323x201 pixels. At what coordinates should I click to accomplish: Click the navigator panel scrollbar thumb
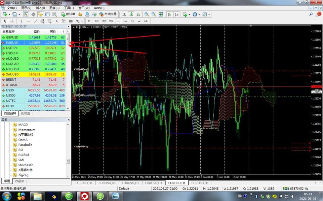point(68,161)
